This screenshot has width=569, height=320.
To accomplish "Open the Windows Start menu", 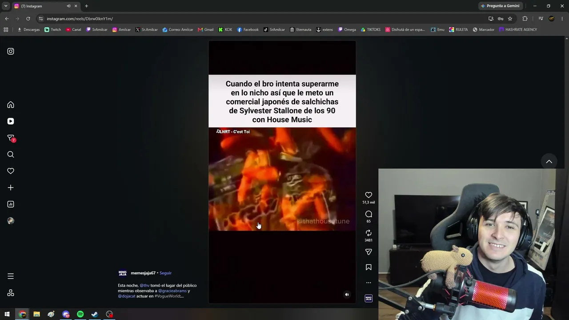I will [7, 314].
